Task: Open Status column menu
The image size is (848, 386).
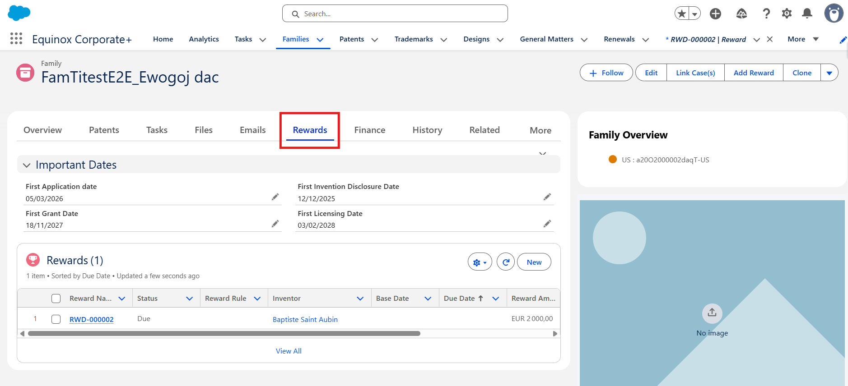Action: click(190, 299)
